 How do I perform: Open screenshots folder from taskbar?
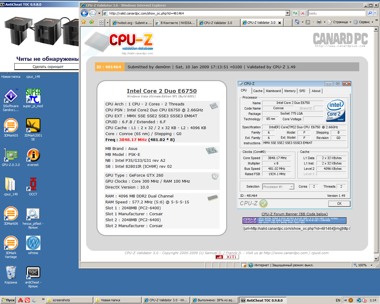pyautogui.click(x=69, y=300)
